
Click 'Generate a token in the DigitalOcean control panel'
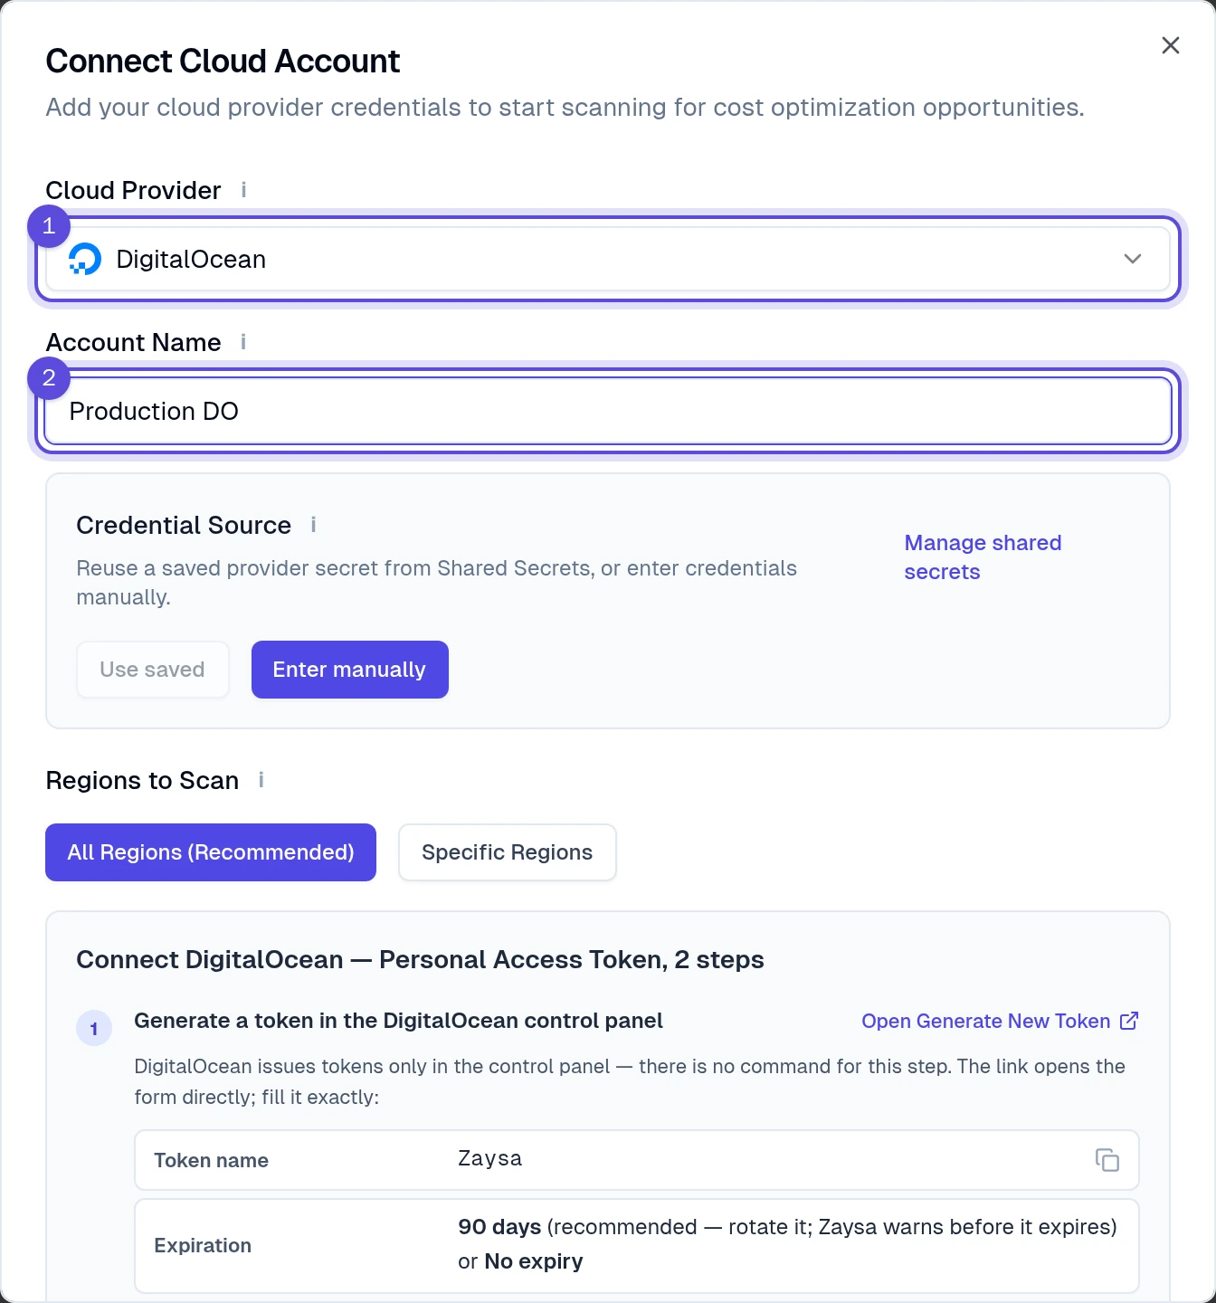[398, 1021]
